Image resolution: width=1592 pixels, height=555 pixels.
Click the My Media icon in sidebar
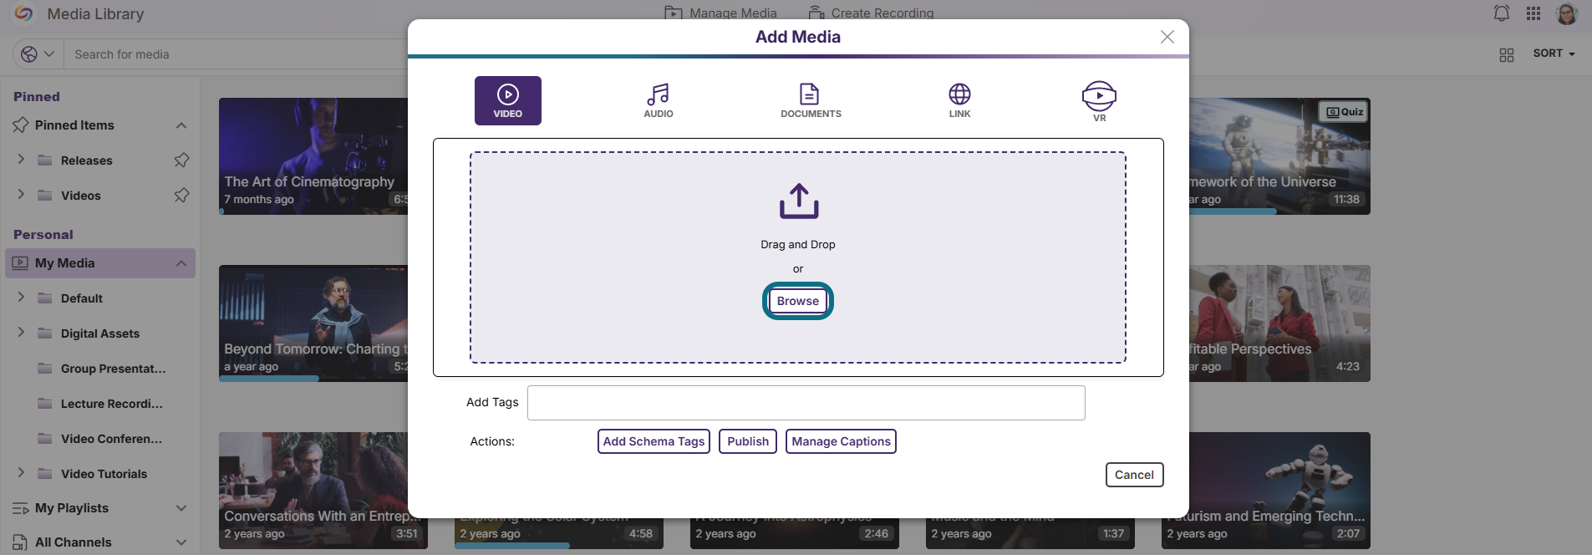tap(20, 262)
